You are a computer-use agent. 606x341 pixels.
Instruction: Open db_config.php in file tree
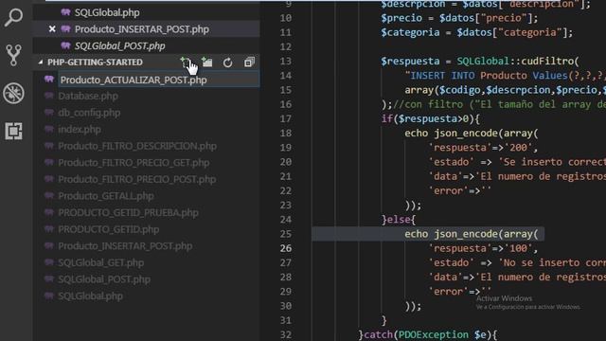click(89, 113)
